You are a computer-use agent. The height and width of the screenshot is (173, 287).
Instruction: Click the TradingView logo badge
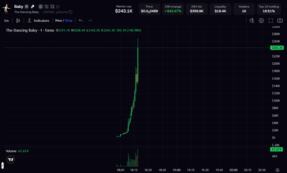(x=11, y=160)
